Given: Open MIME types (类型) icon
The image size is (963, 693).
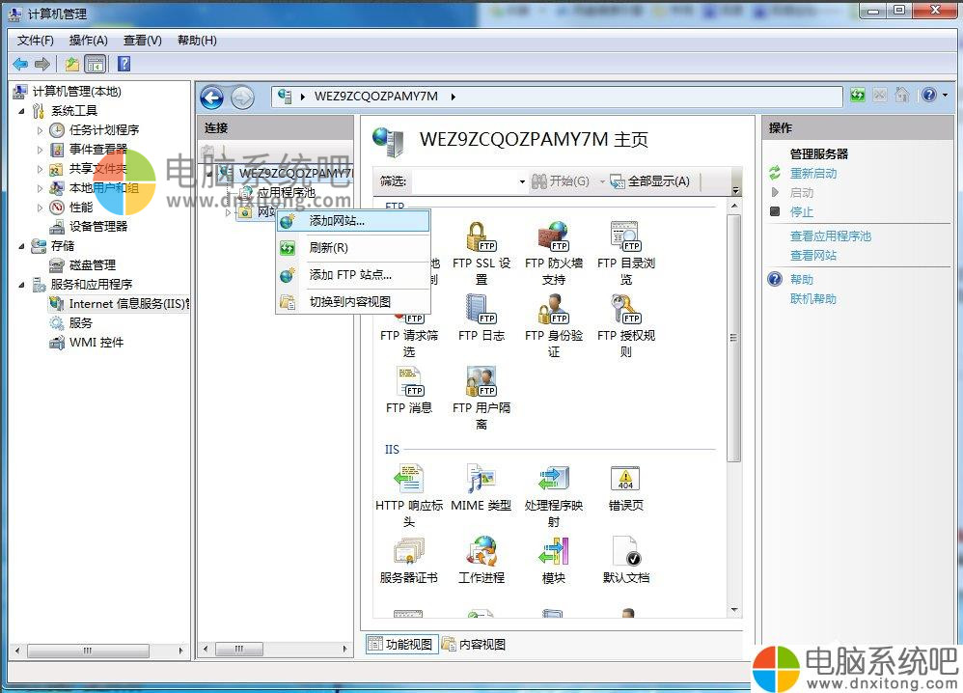Looking at the screenshot, I should pyautogui.click(x=481, y=479).
